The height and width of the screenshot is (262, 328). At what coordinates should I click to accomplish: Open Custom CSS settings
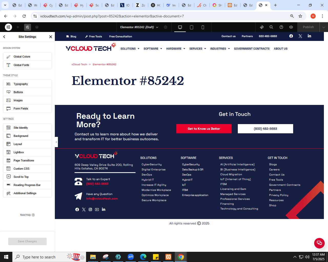27,169
